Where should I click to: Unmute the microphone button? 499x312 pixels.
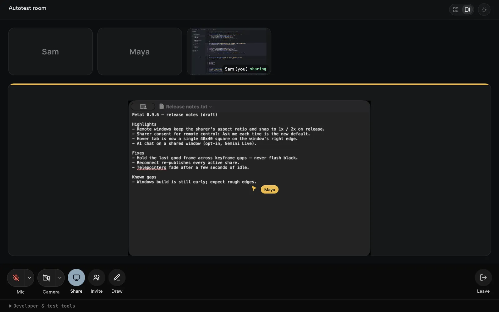point(16,278)
